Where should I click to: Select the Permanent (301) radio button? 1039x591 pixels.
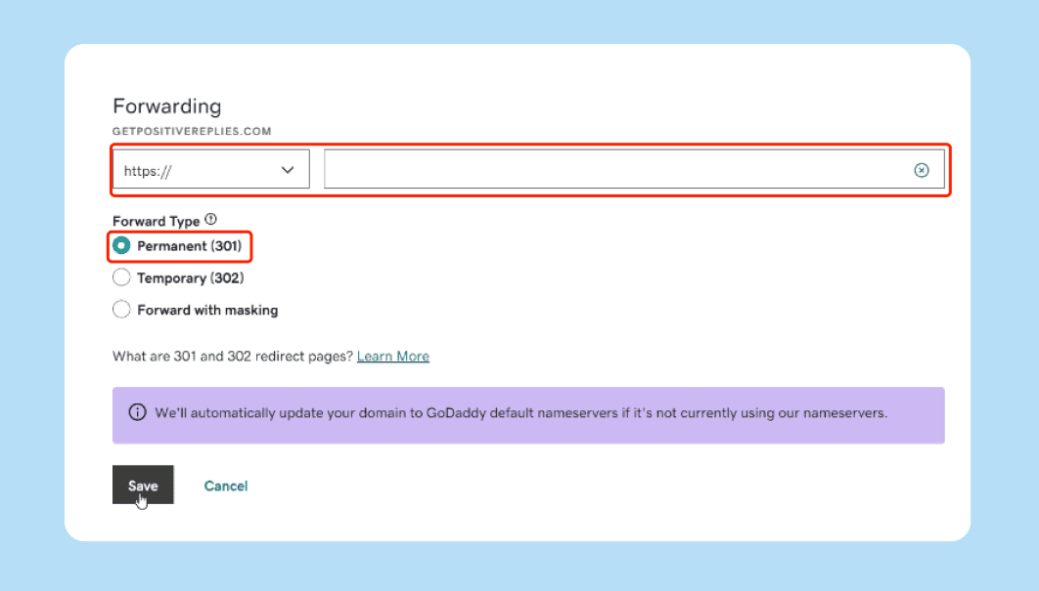(x=121, y=246)
